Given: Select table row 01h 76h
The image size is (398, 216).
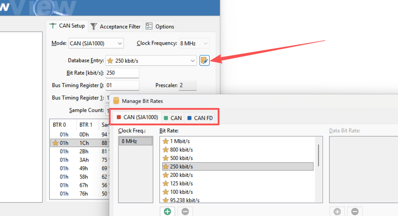Looking at the screenshot, I should click(80, 194).
